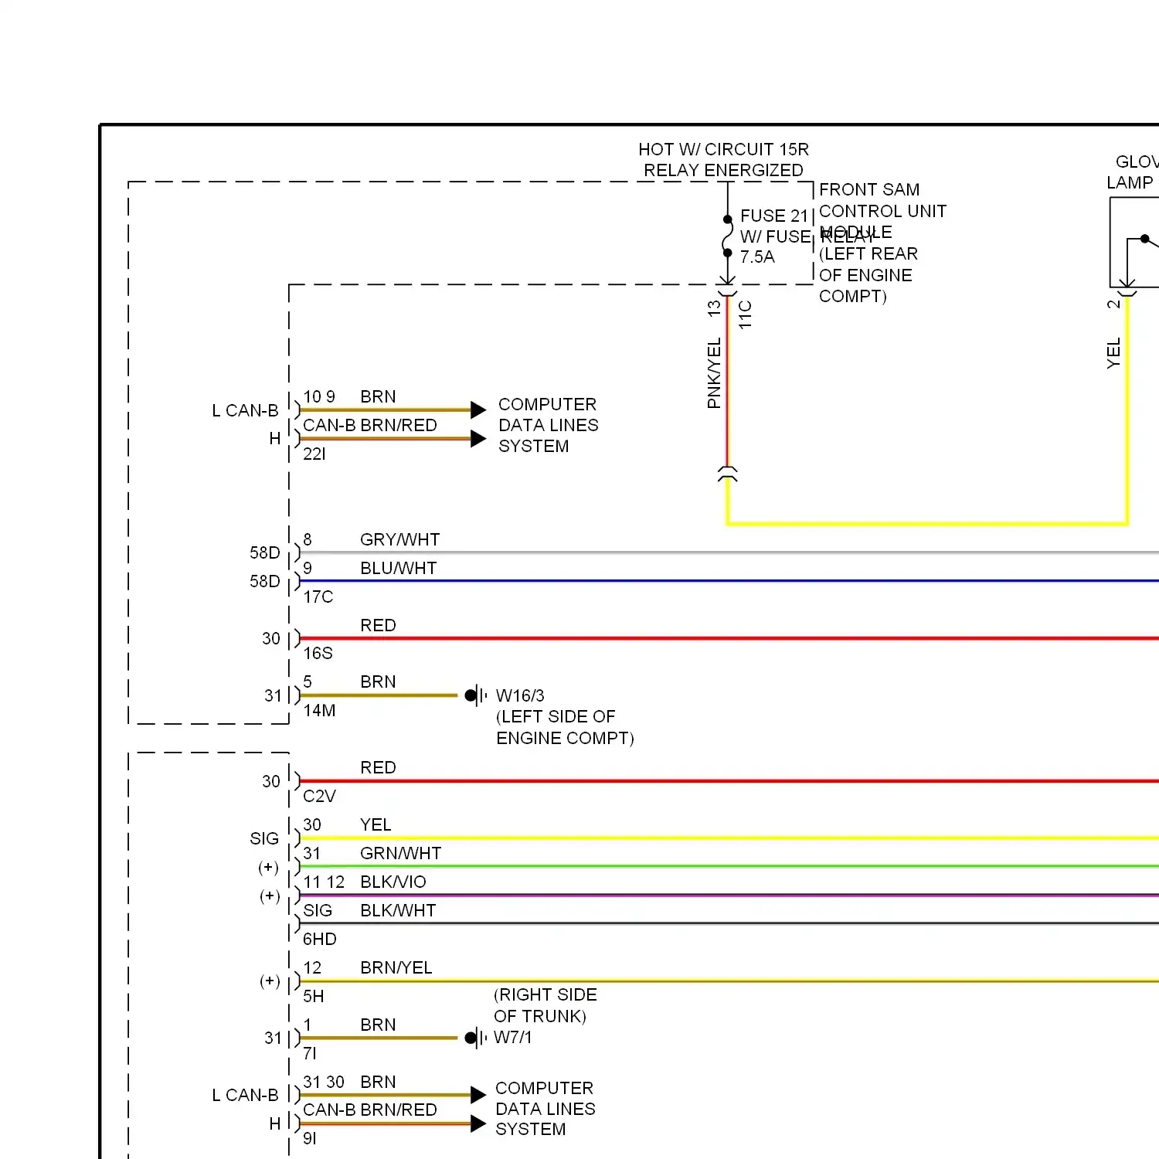Click pin numbers 10 9
The height and width of the screenshot is (1159, 1159).
[318, 396]
